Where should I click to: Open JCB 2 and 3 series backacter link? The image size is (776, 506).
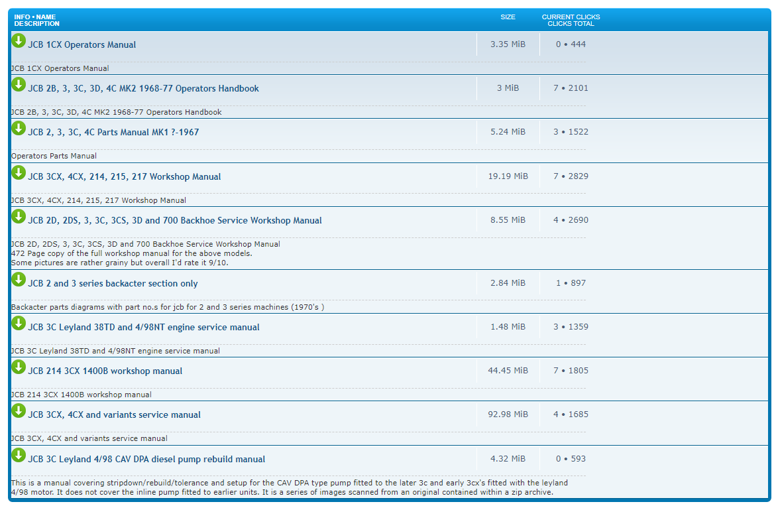coord(113,284)
